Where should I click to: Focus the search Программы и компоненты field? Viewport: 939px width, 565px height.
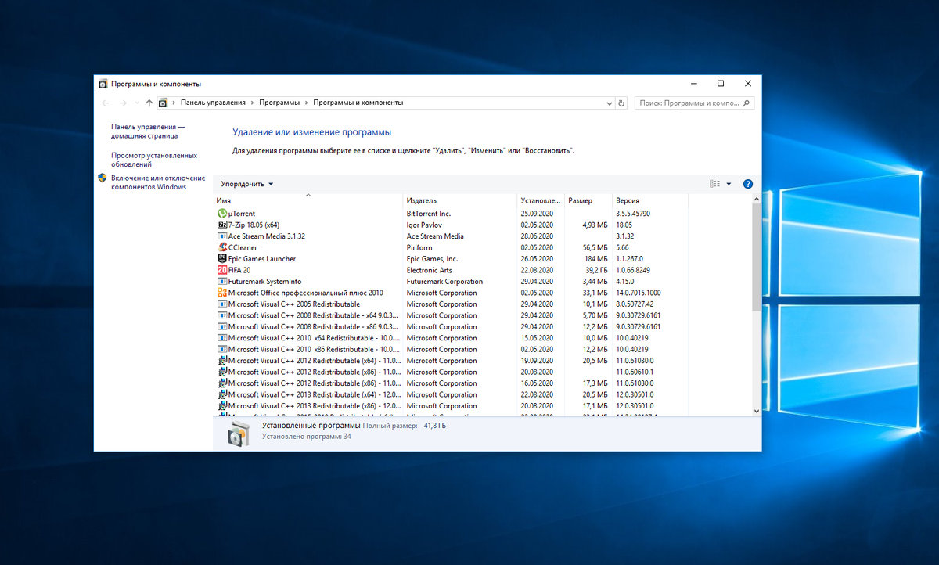[689, 103]
